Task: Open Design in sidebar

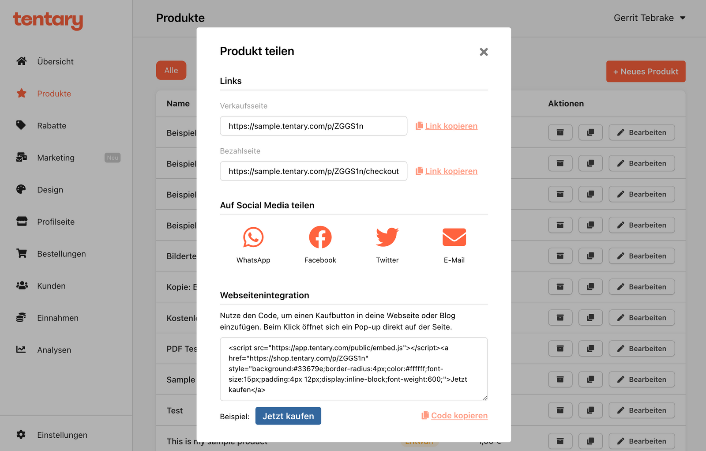Action: (x=50, y=190)
